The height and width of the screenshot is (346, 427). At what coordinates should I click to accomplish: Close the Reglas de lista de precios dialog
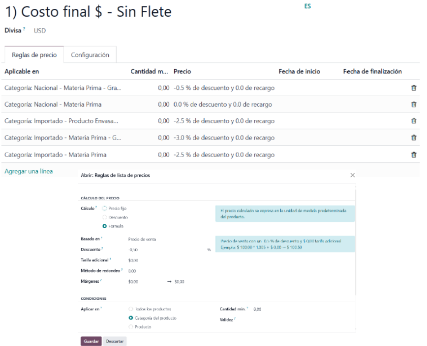click(x=352, y=175)
